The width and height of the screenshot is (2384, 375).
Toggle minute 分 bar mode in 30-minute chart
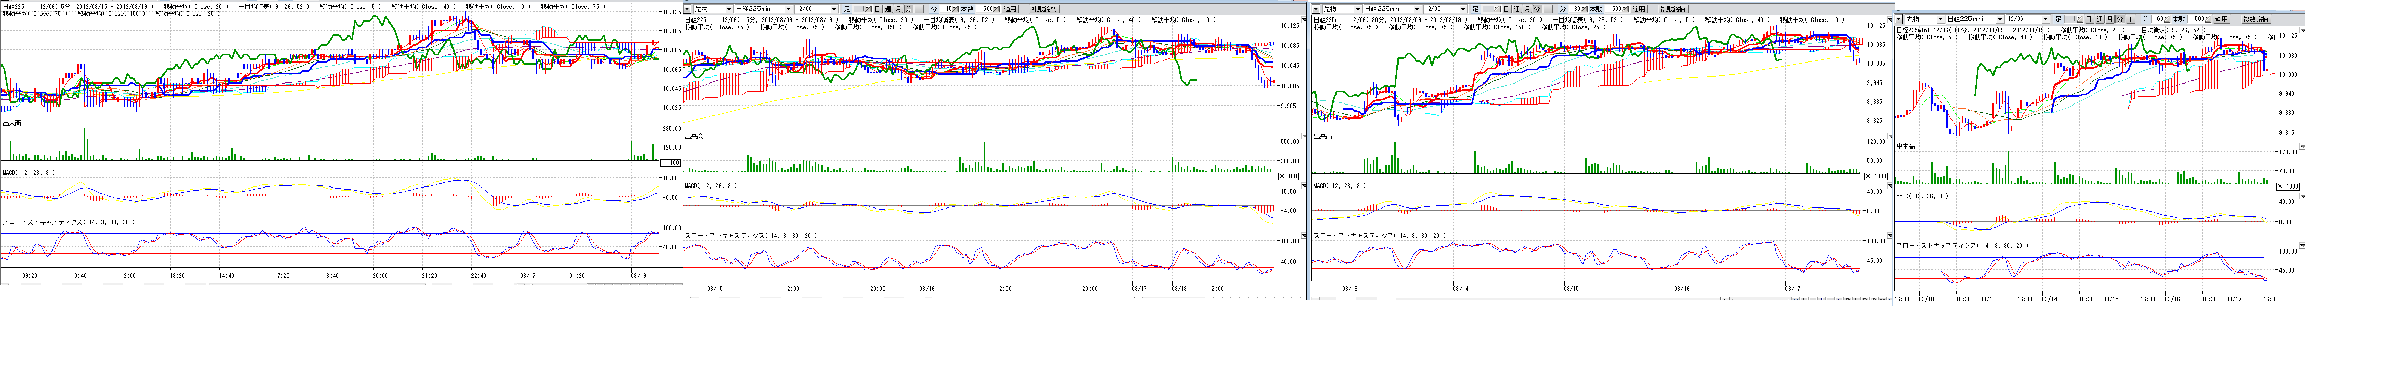click(x=1537, y=9)
